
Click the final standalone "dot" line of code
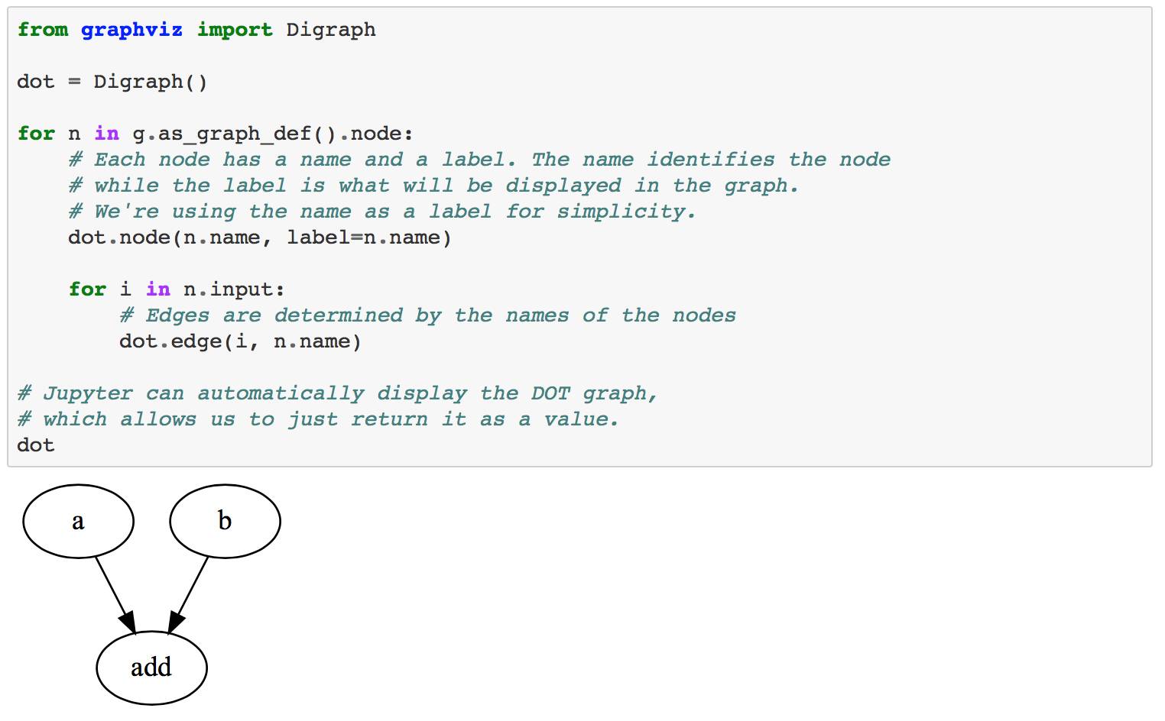[x=36, y=445]
